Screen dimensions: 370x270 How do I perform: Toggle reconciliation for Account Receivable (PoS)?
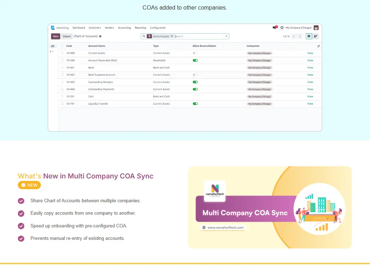click(x=195, y=60)
